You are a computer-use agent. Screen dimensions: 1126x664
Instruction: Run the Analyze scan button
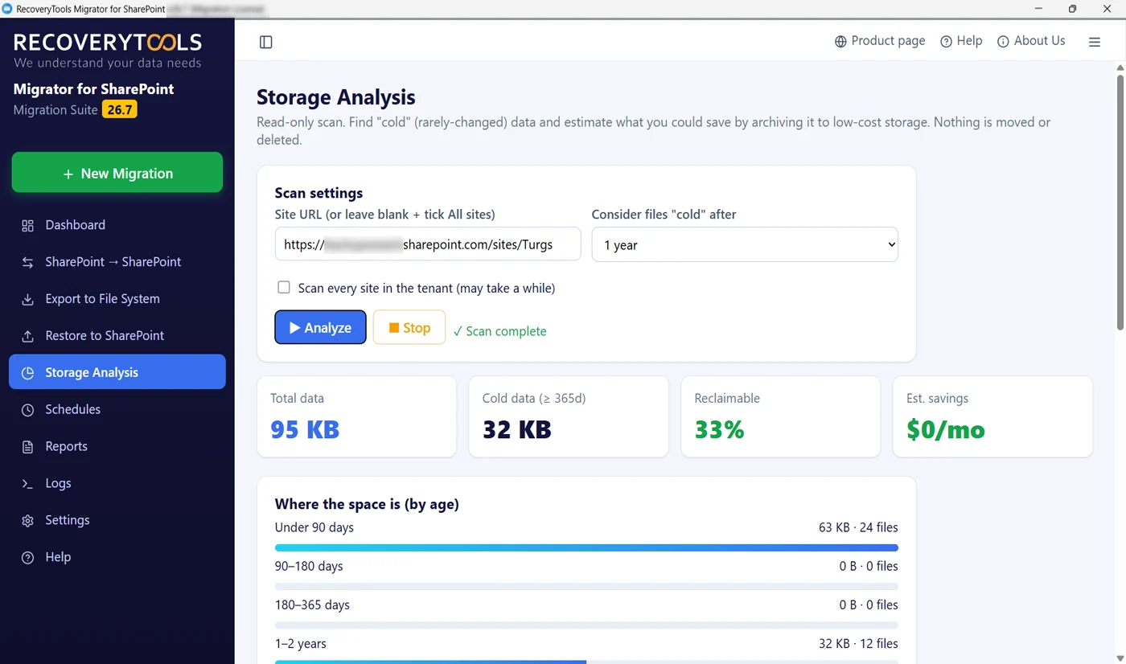(x=320, y=327)
